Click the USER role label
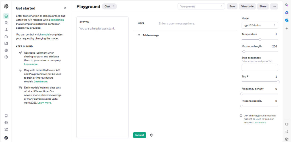Image resolution: width=291 pixels, height=142 pixels. tap(141, 24)
